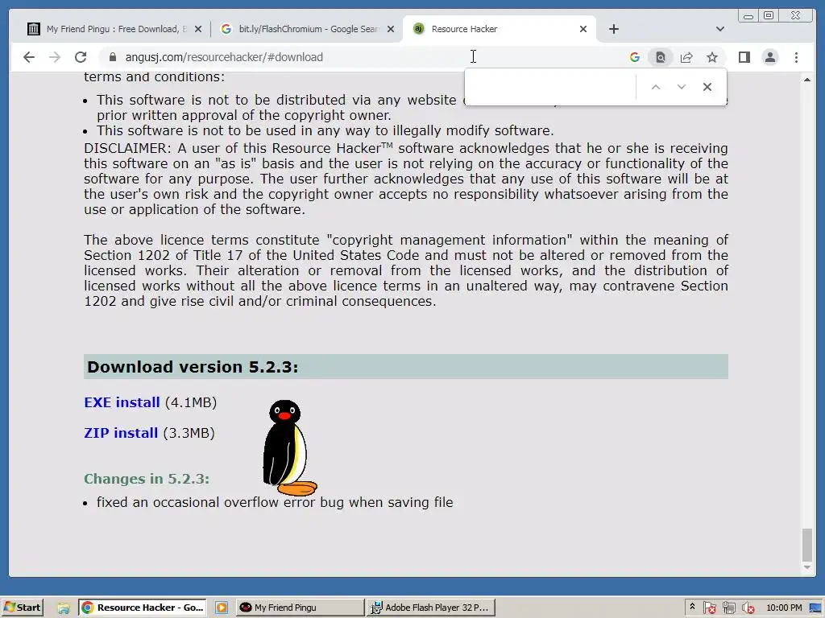
Task: Click the Pingu penguin character
Action: 289,447
